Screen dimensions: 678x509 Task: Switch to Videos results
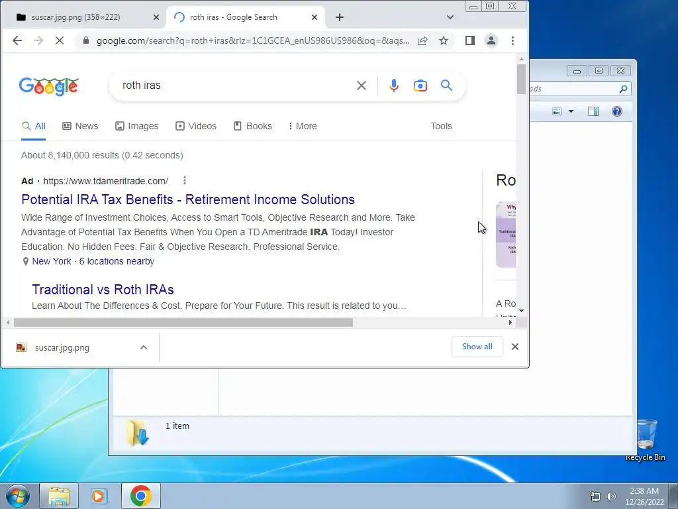pos(196,126)
